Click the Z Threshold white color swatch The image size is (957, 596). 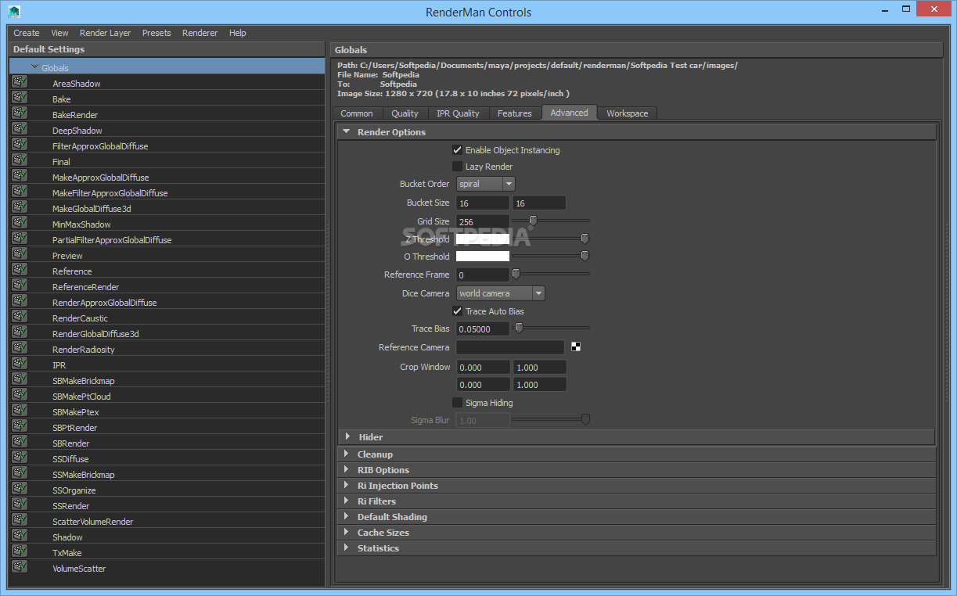483,239
